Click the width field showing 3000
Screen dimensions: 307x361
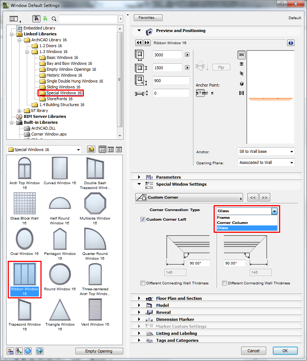(x=168, y=55)
